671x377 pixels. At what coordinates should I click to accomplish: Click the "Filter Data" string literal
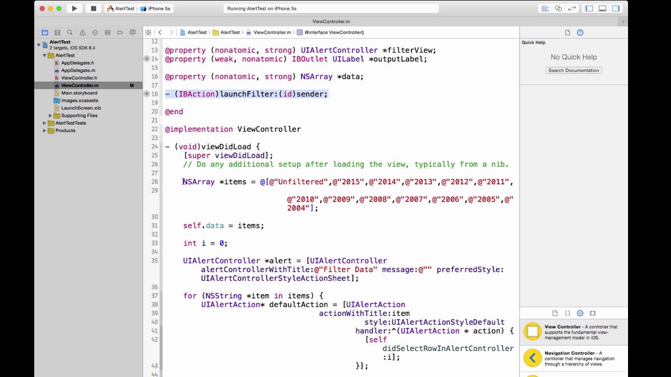tap(345, 270)
